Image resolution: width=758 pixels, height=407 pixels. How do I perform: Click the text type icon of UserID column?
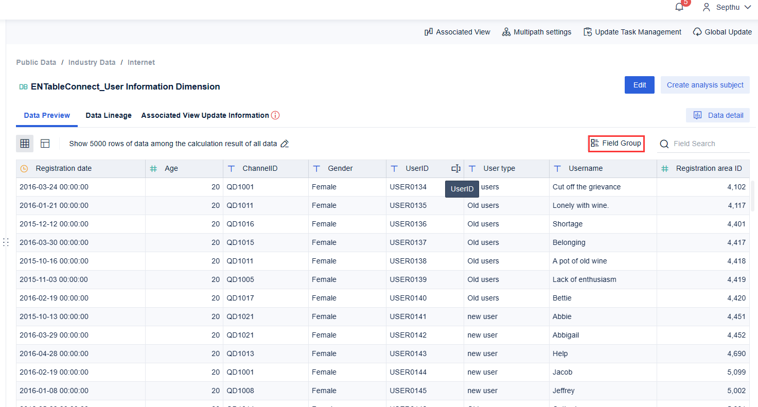point(394,168)
